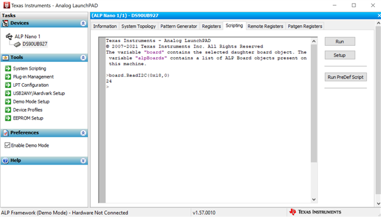Click the Run button
The height and width of the screenshot is (217, 381).
[x=340, y=42]
